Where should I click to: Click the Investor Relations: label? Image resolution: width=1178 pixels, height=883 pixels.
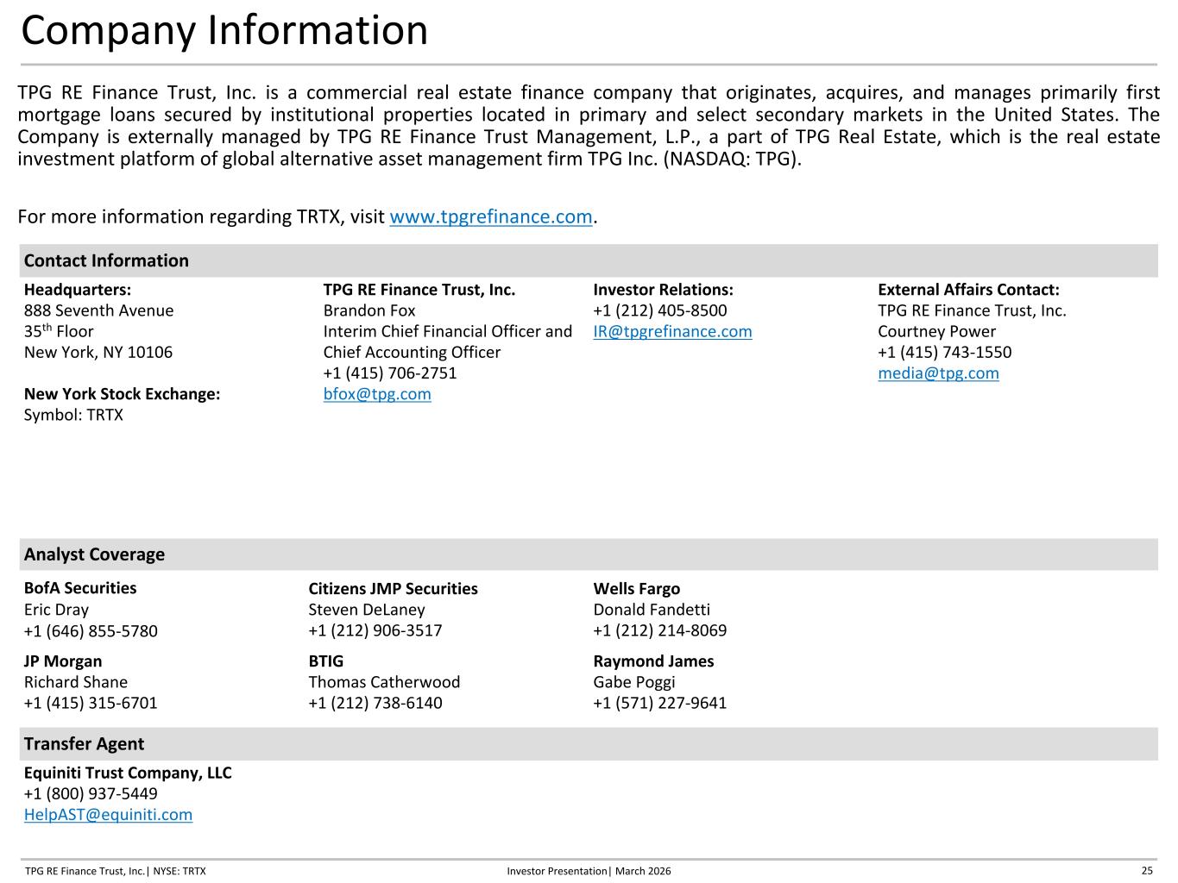tap(663, 290)
